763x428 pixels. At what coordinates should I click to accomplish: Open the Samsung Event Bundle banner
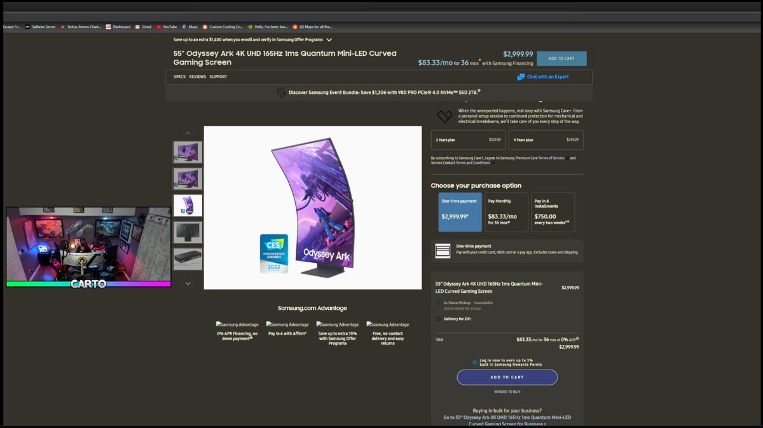379,93
